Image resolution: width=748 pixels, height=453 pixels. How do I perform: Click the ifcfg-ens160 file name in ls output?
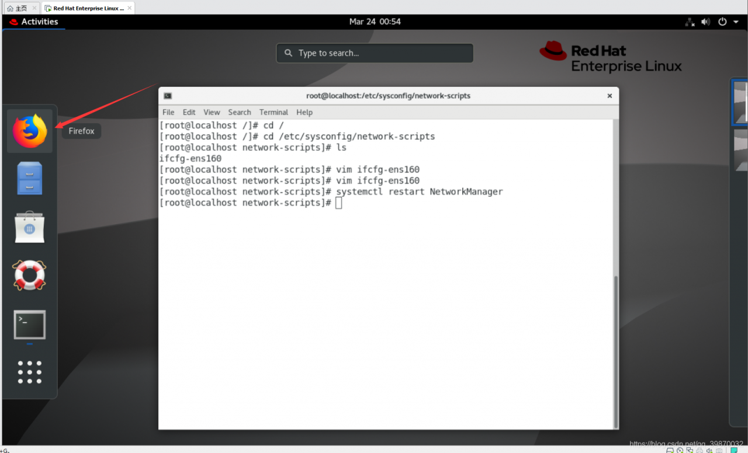191,159
